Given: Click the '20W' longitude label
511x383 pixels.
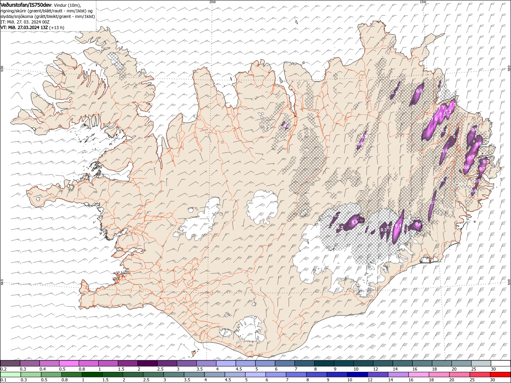Looking at the screenshot, I should click(x=212, y=2).
